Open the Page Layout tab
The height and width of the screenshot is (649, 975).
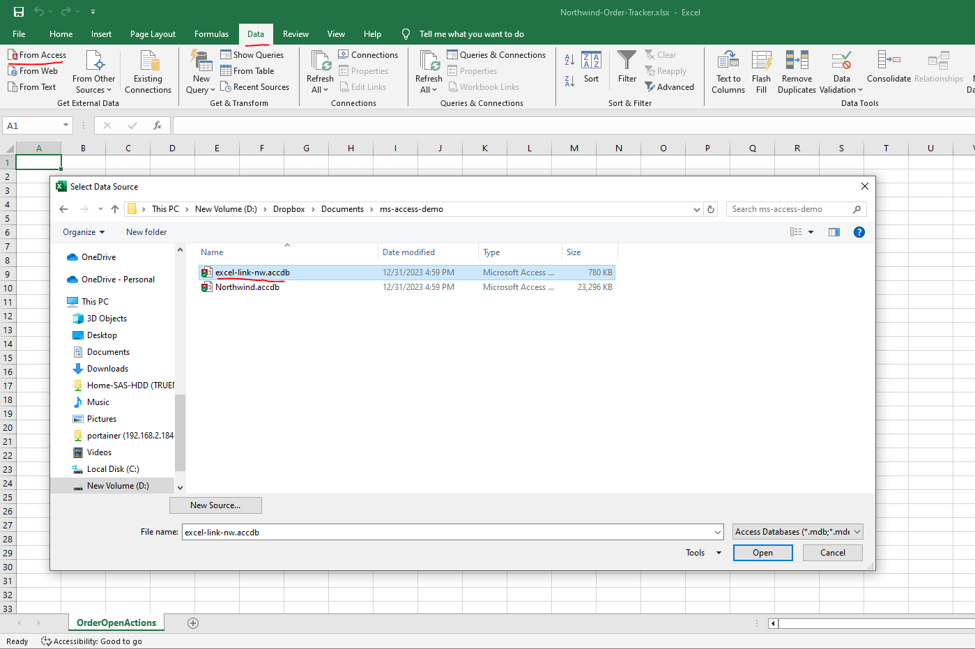click(153, 34)
